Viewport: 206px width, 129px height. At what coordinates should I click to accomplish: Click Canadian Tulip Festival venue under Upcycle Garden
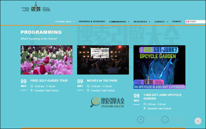[159, 109]
